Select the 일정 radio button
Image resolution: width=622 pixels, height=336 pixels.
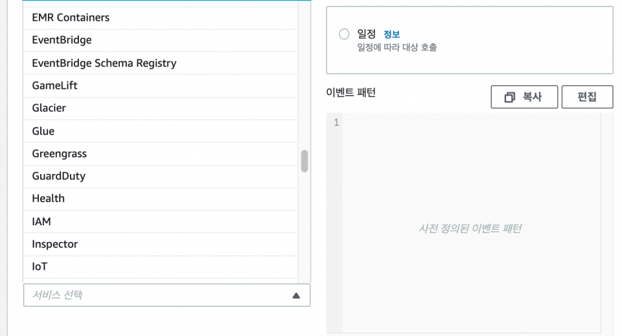point(344,34)
